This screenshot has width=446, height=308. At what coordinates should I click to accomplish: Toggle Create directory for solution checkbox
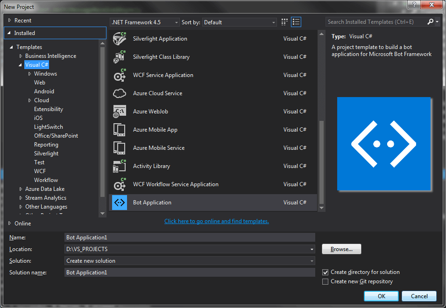coord(325,272)
